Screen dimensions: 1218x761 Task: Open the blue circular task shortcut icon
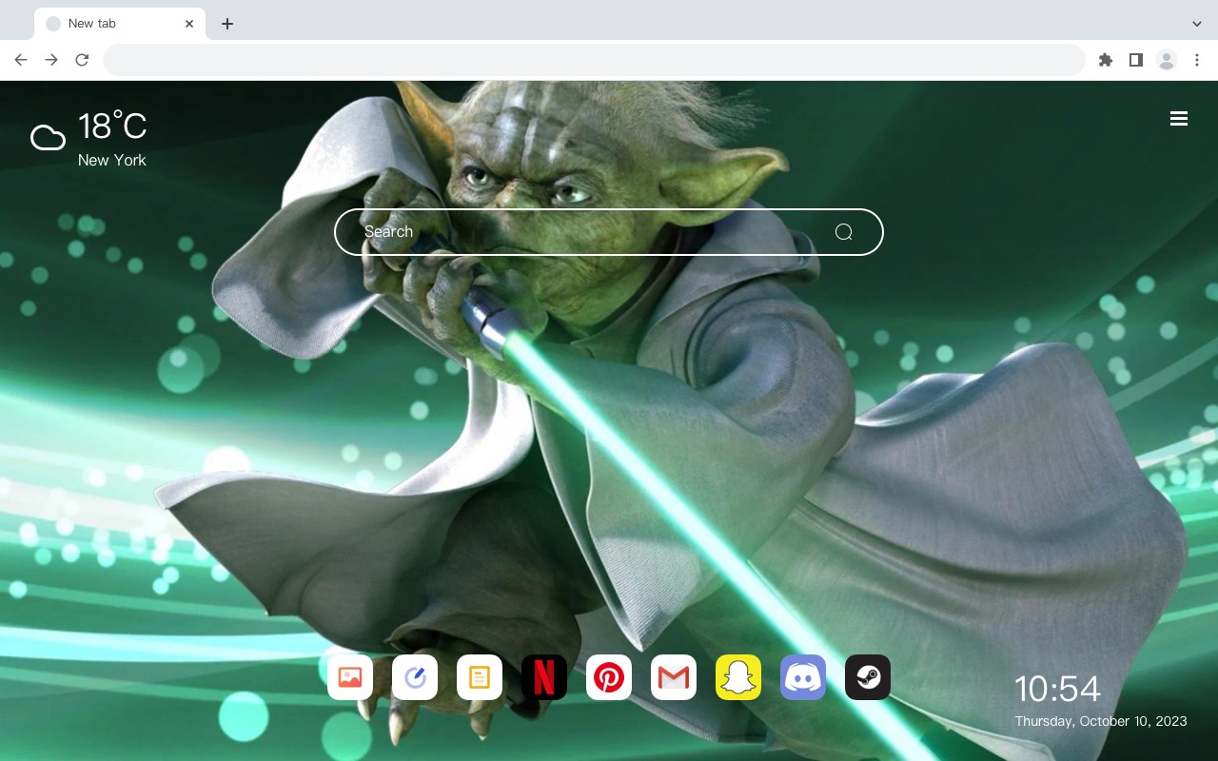415,677
